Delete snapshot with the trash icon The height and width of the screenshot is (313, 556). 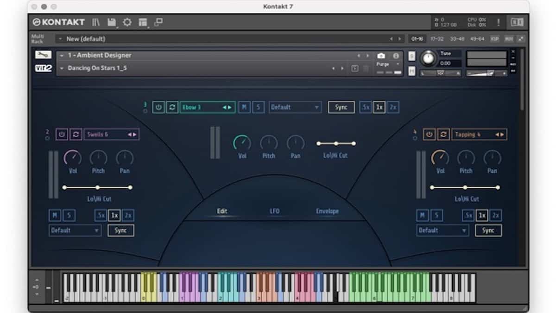[x=366, y=68]
